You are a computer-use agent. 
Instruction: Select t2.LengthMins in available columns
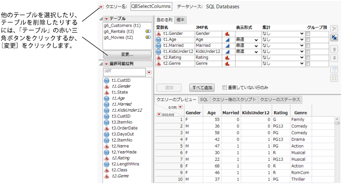pos(125,164)
